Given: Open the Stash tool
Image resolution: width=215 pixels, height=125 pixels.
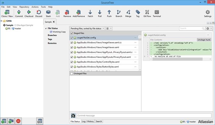Looking at the screenshot, I should [x=48, y=14].
